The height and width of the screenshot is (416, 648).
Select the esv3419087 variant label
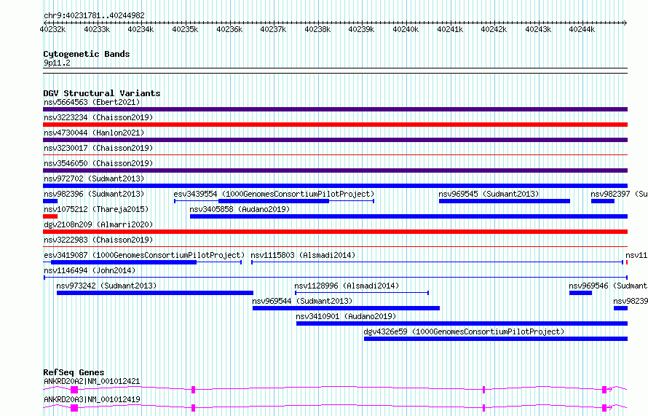click(x=143, y=255)
